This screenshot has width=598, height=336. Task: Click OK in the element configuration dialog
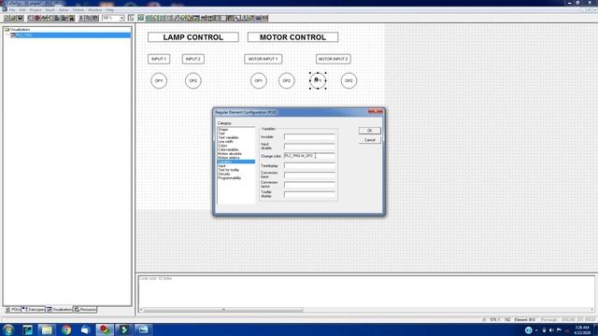(x=369, y=131)
